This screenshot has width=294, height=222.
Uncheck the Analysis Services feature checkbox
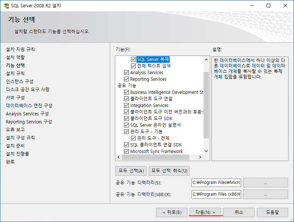(126, 72)
